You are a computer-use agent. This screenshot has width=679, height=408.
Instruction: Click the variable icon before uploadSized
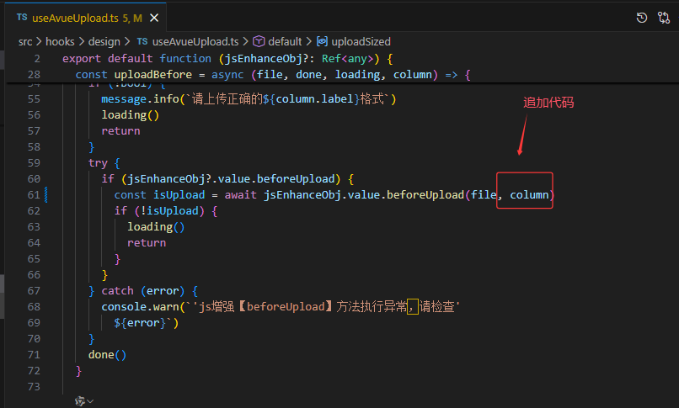[322, 41]
